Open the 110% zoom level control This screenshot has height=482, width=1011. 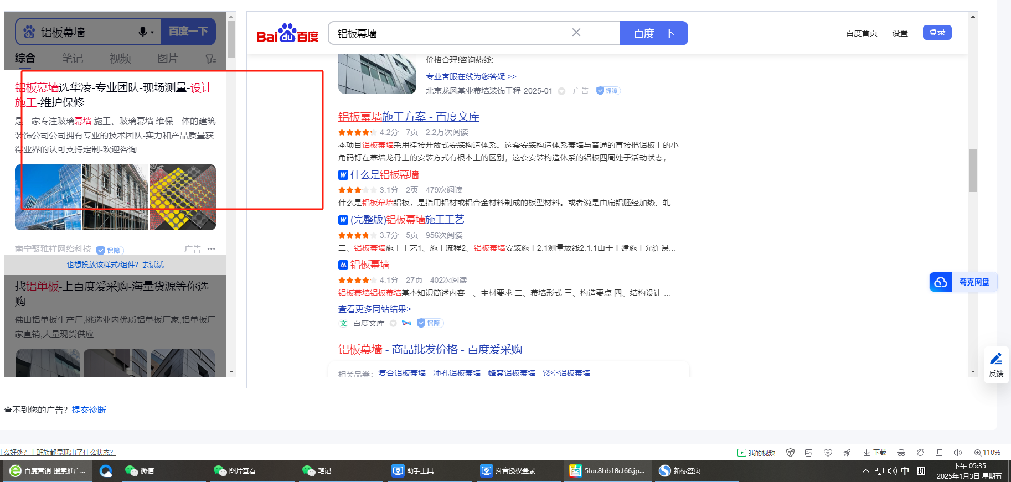click(987, 453)
